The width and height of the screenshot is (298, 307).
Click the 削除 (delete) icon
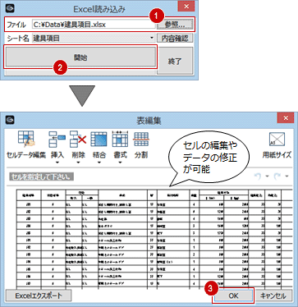[78, 140]
